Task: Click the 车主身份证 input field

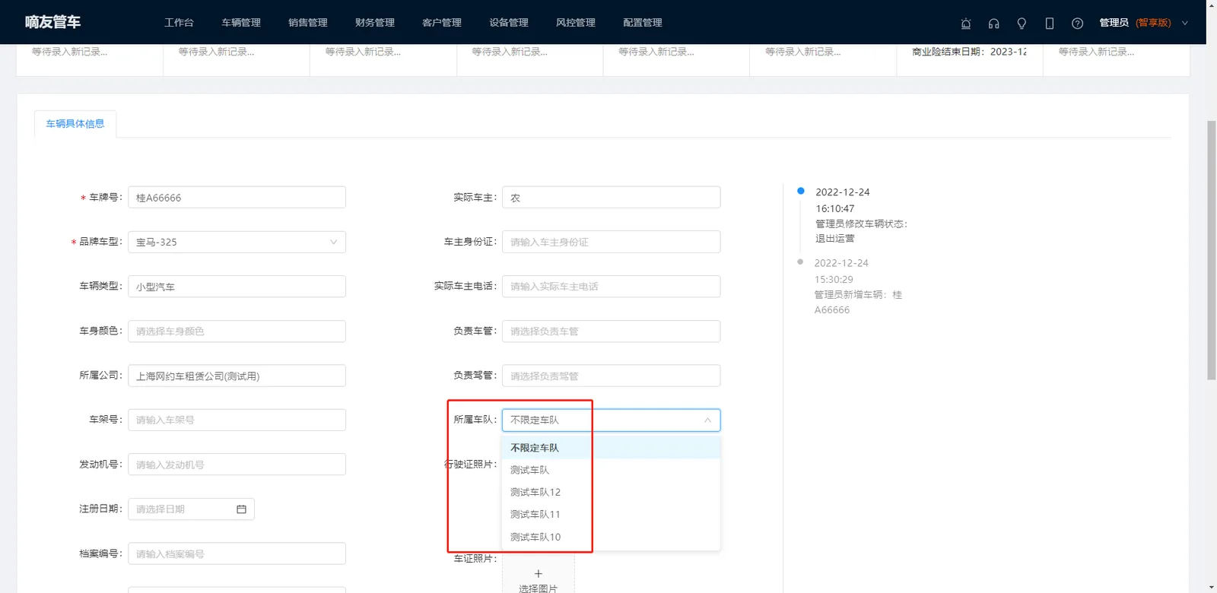Action: pos(611,242)
